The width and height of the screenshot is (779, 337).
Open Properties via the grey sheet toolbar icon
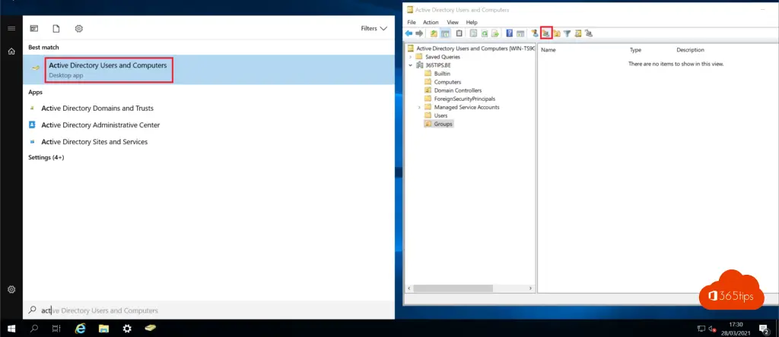(x=473, y=33)
